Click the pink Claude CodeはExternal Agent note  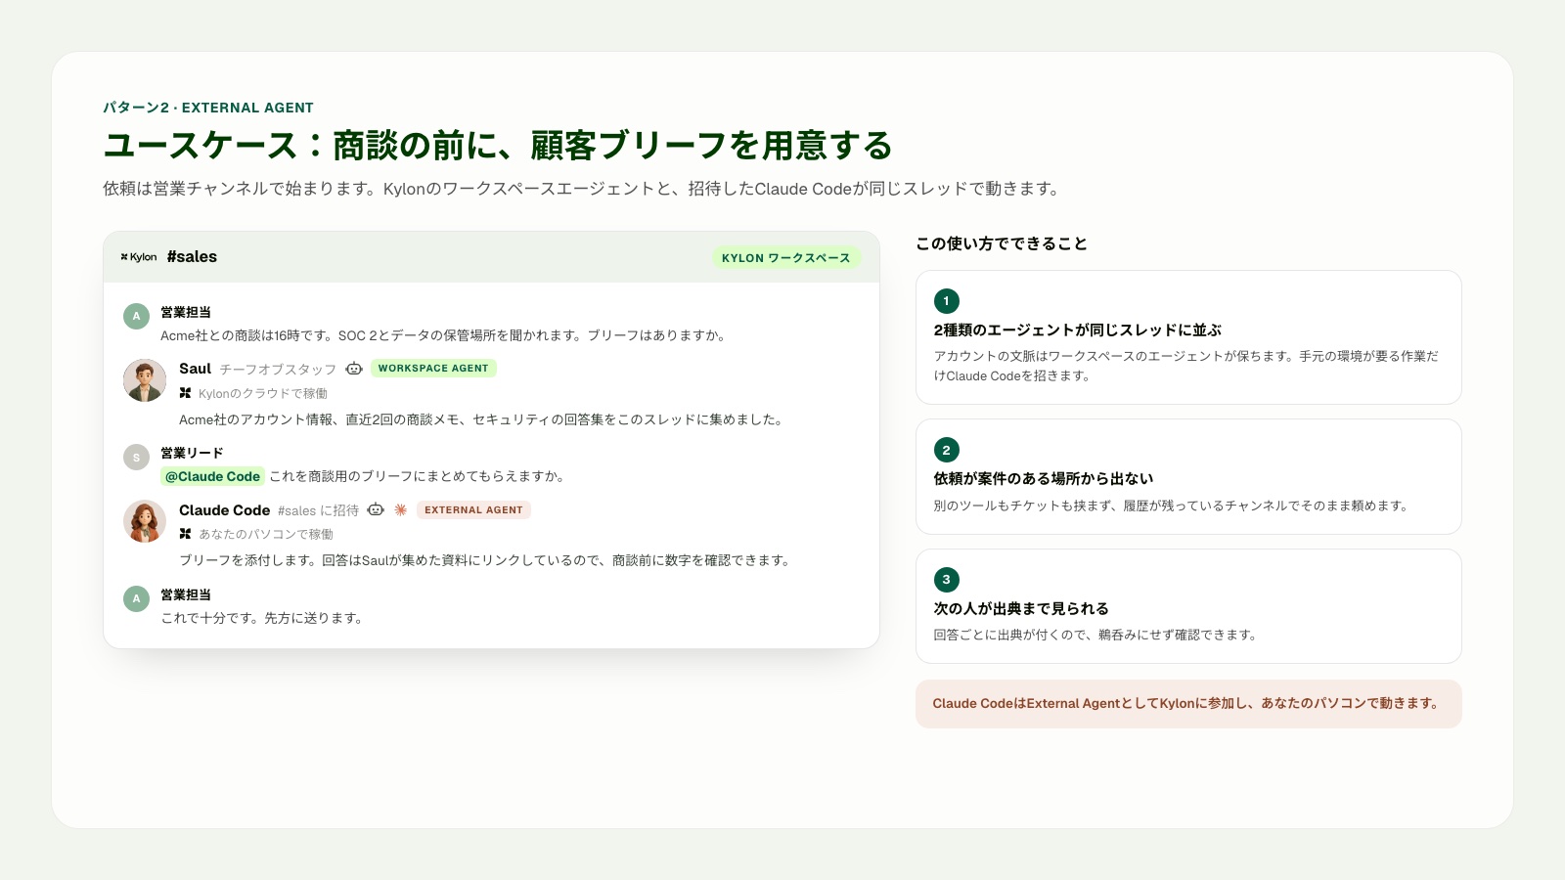[1188, 704]
